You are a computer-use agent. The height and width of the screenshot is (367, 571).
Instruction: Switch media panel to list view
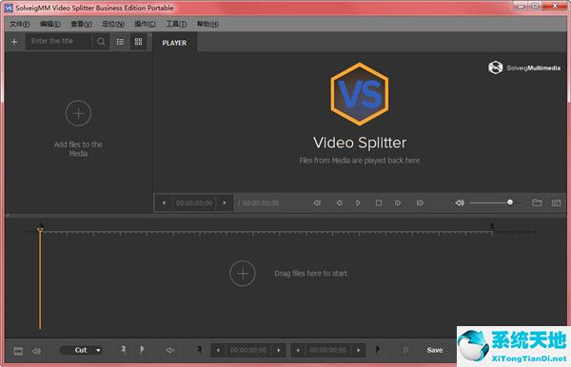coord(120,42)
